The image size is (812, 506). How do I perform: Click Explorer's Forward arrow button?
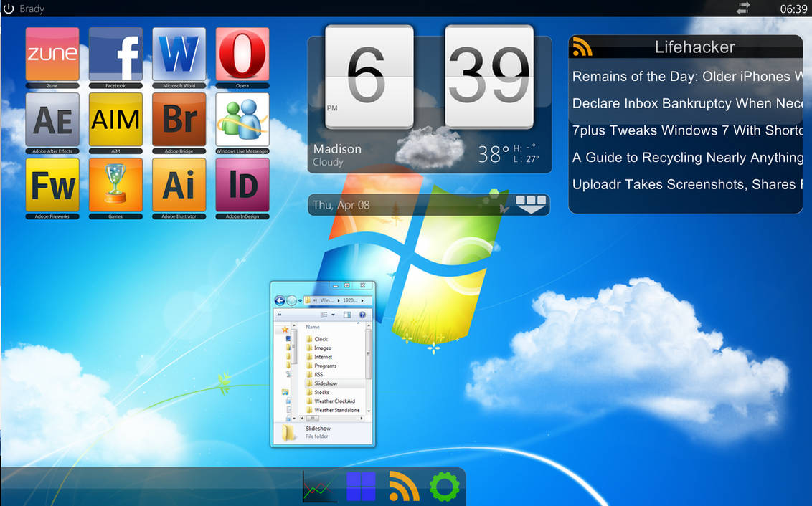[291, 300]
